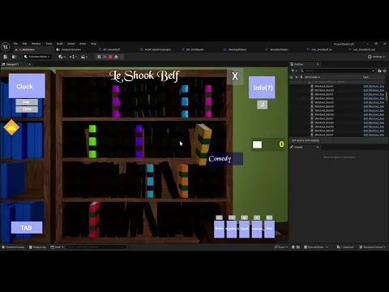Pause the play-in-editor simulation
389x292 pixels.
click(99, 57)
